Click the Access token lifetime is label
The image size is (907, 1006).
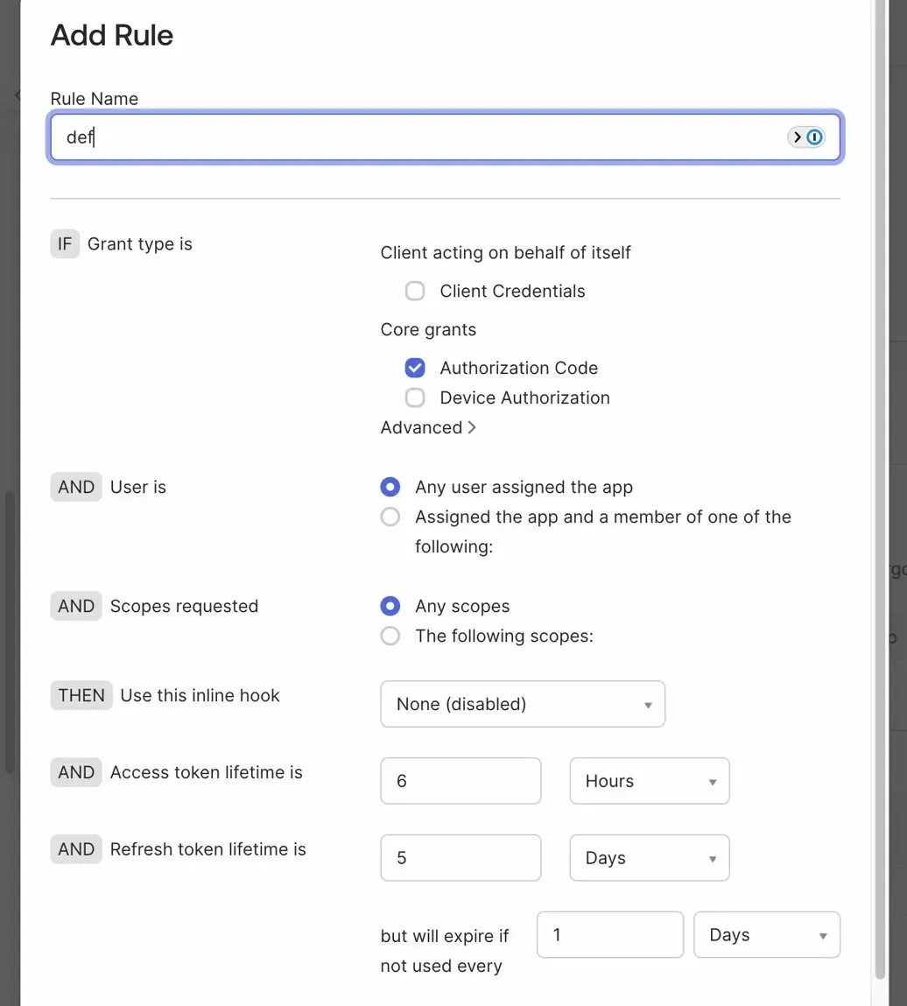(x=206, y=772)
